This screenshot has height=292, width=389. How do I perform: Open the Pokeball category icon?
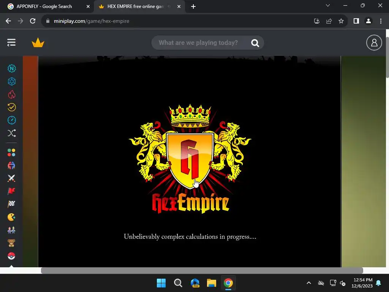pyautogui.click(x=11, y=256)
